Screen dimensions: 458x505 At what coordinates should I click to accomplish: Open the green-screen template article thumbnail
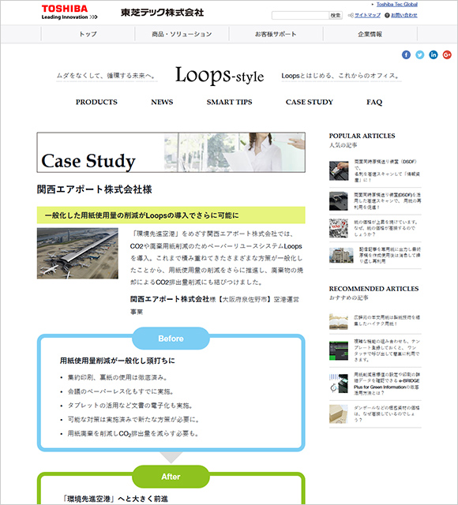[x=339, y=350]
